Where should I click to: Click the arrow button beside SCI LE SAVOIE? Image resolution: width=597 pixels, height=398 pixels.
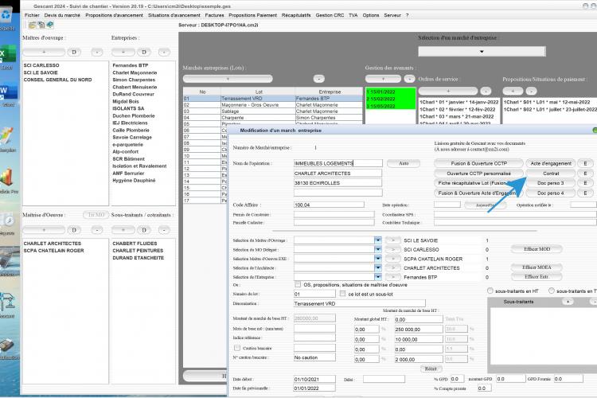pyautogui.click(x=393, y=240)
